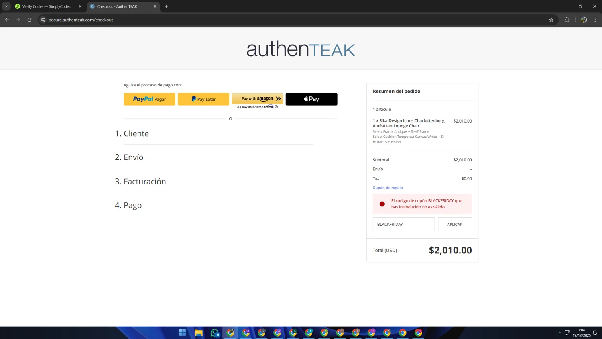
Task: Pay using the Apple Pay button
Action: [x=311, y=99]
